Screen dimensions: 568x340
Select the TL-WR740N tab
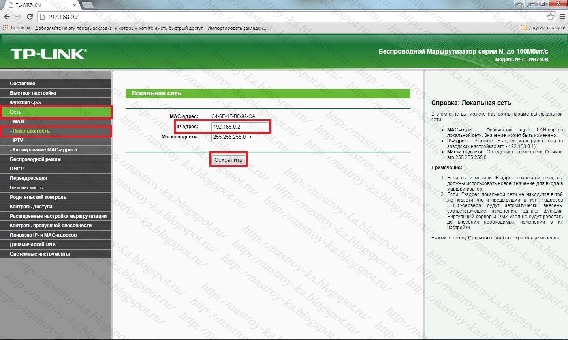tap(41, 5)
